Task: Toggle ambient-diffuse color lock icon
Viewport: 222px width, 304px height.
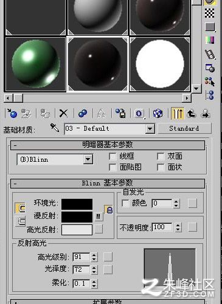Action: 109,210
